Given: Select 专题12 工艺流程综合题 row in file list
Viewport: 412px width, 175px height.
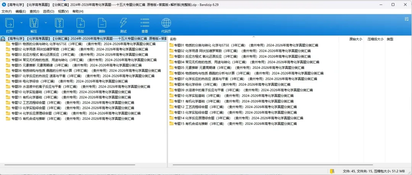Looking at the screenshot, I should pos(233,107).
